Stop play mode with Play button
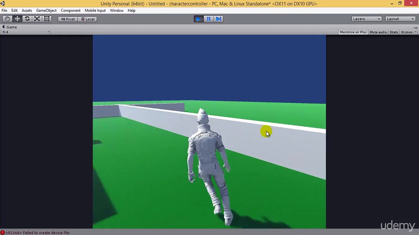The height and width of the screenshot is (235, 419). [198, 19]
